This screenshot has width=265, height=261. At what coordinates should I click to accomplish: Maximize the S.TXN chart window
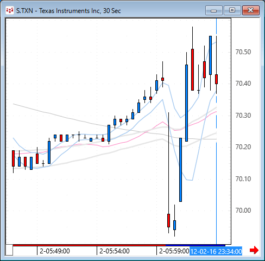point(232,10)
